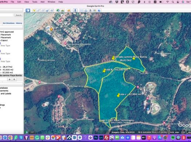The image size is (191, 142).
Task: Open the Wi-Fi menu bar icon
Action: [x=167, y=2]
